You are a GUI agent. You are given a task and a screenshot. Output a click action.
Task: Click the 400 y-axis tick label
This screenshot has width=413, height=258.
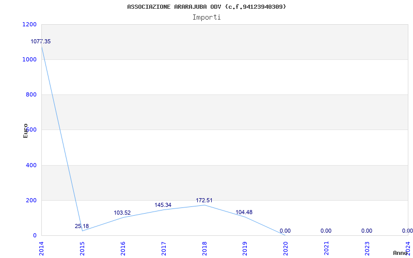click(x=31, y=165)
